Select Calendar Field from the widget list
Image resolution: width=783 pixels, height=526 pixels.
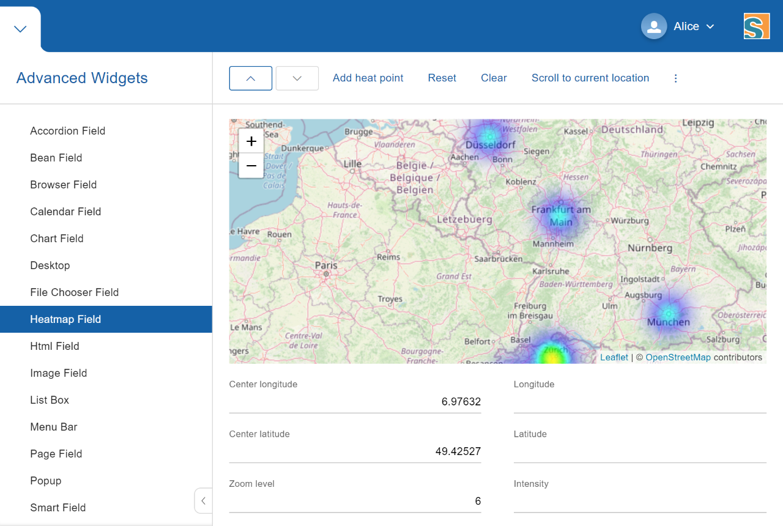pos(65,212)
